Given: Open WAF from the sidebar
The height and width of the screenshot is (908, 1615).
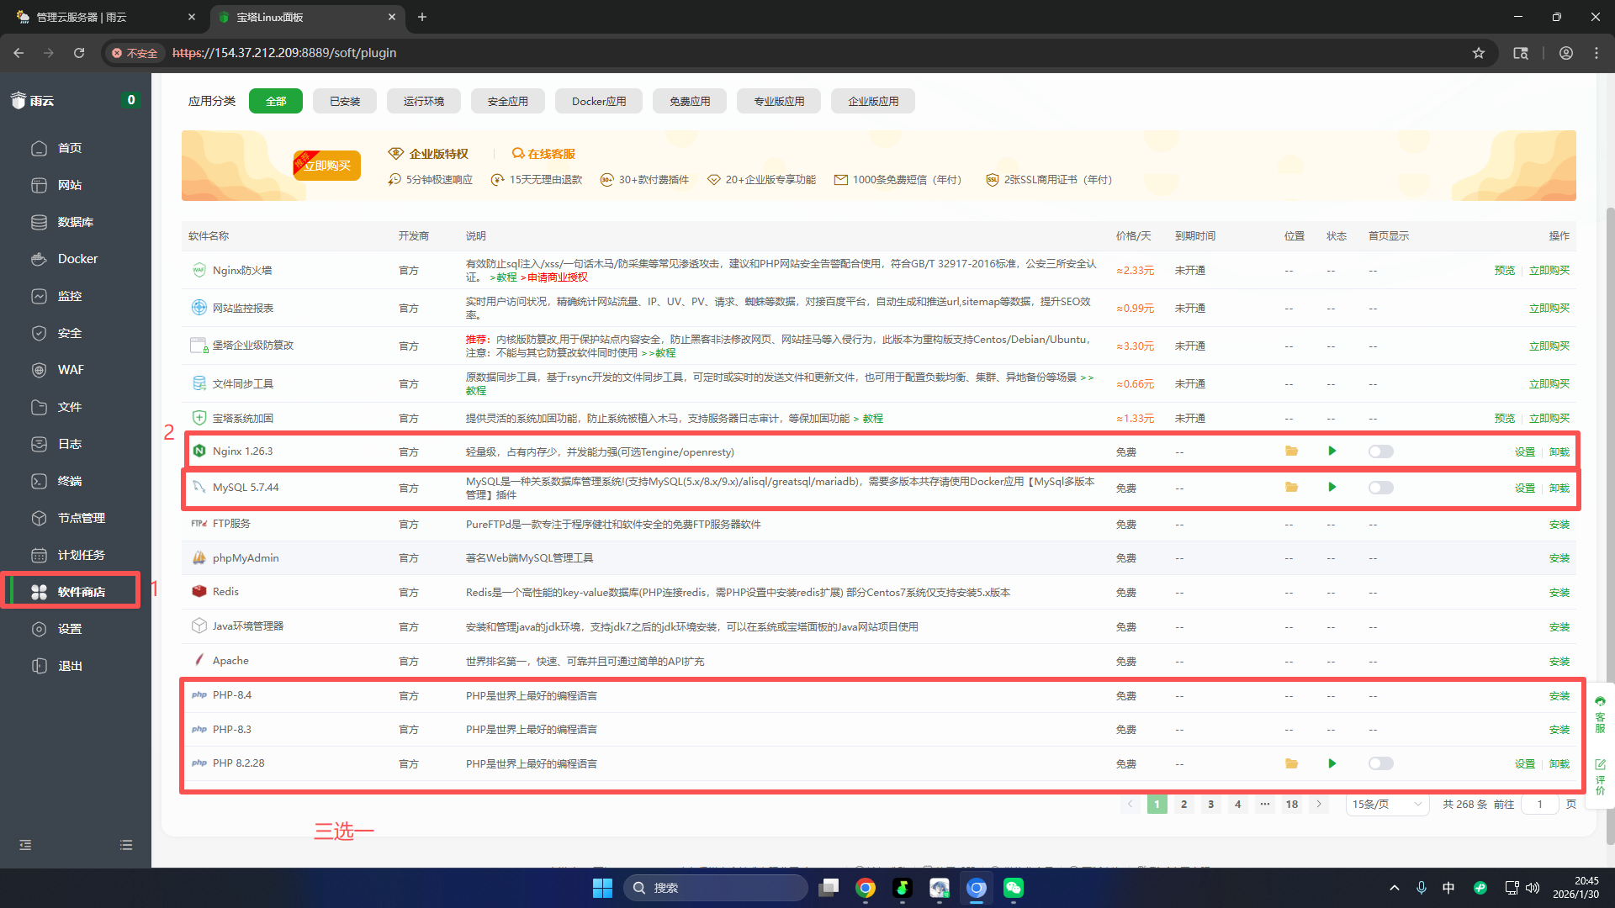Looking at the screenshot, I should (x=70, y=370).
